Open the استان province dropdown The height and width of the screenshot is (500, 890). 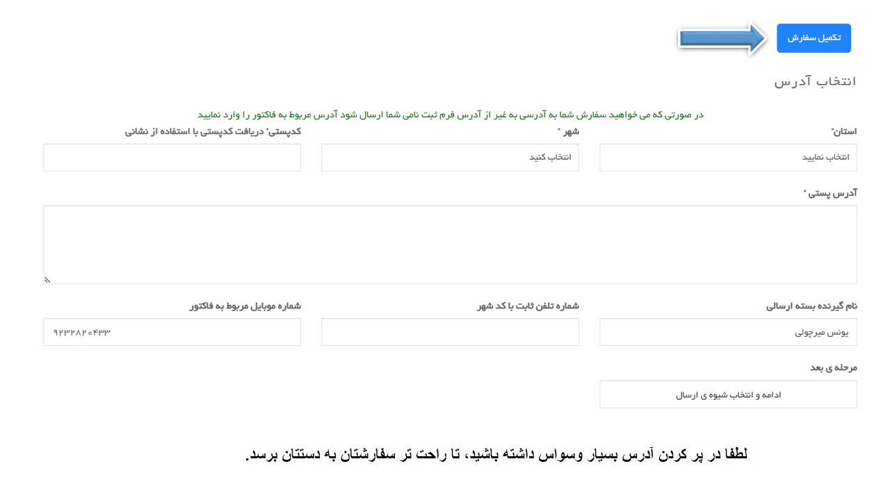[x=728, y=158]
